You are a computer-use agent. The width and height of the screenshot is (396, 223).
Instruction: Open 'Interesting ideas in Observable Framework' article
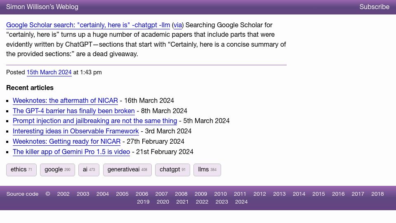[x=76, y=131]
